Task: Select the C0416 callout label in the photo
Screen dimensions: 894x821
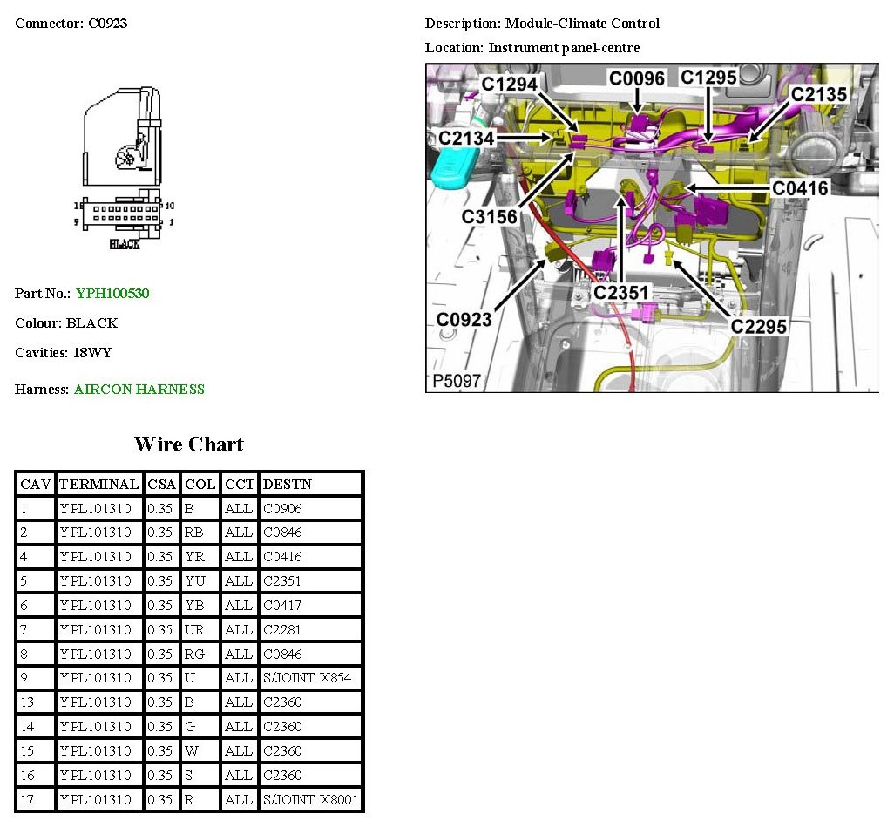Action: (800, 188)
